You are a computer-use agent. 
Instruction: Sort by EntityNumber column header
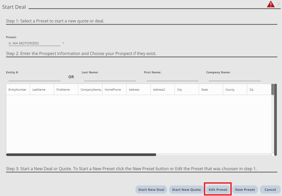pos(18,90)
